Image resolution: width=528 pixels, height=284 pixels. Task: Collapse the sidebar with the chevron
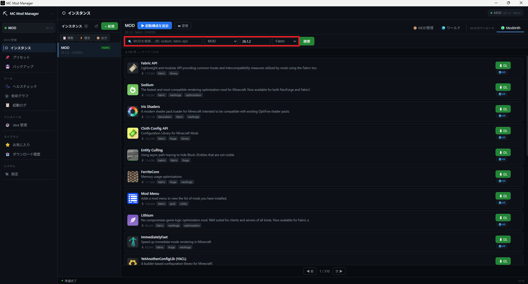point(52,14)
